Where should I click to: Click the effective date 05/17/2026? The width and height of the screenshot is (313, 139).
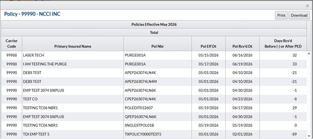(209, 64)
